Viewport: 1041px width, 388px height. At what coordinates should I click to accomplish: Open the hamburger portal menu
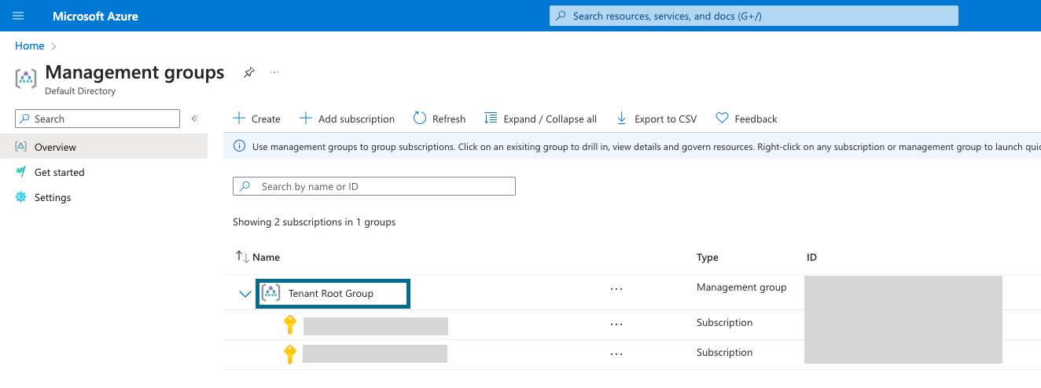point(18,16)
